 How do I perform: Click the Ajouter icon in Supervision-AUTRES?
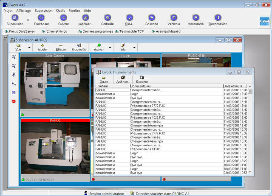[x=42, y=46]
